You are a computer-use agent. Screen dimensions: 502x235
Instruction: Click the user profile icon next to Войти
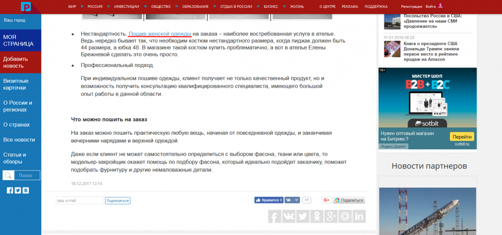point(441,6)
